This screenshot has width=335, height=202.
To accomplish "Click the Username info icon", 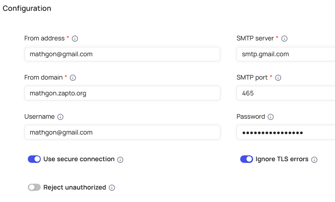I will point(60,117).
